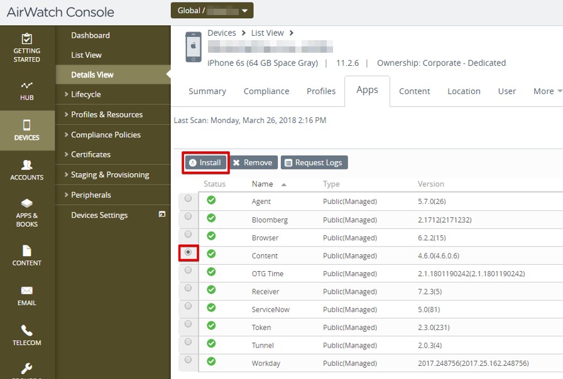563x379 pixels.
Task: Go to the Content document icon
Action: click(x=27, y=250)
